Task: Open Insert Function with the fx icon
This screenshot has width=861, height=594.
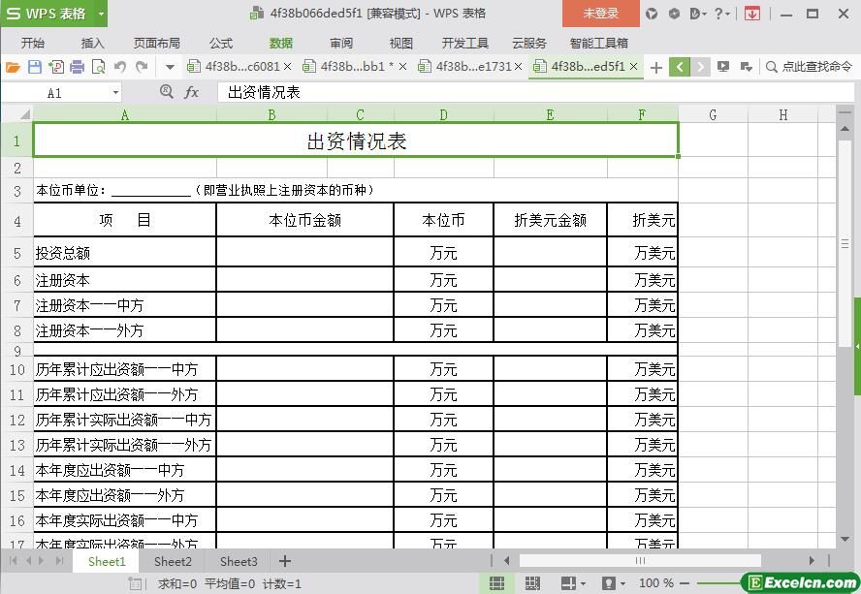Action: pos(191,92)
